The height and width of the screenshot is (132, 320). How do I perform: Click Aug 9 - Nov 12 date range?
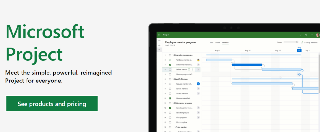pos(169,45)
